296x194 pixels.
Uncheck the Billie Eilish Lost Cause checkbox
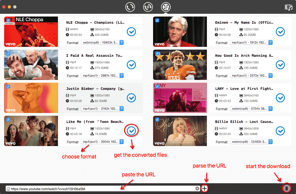pos(157,120)
